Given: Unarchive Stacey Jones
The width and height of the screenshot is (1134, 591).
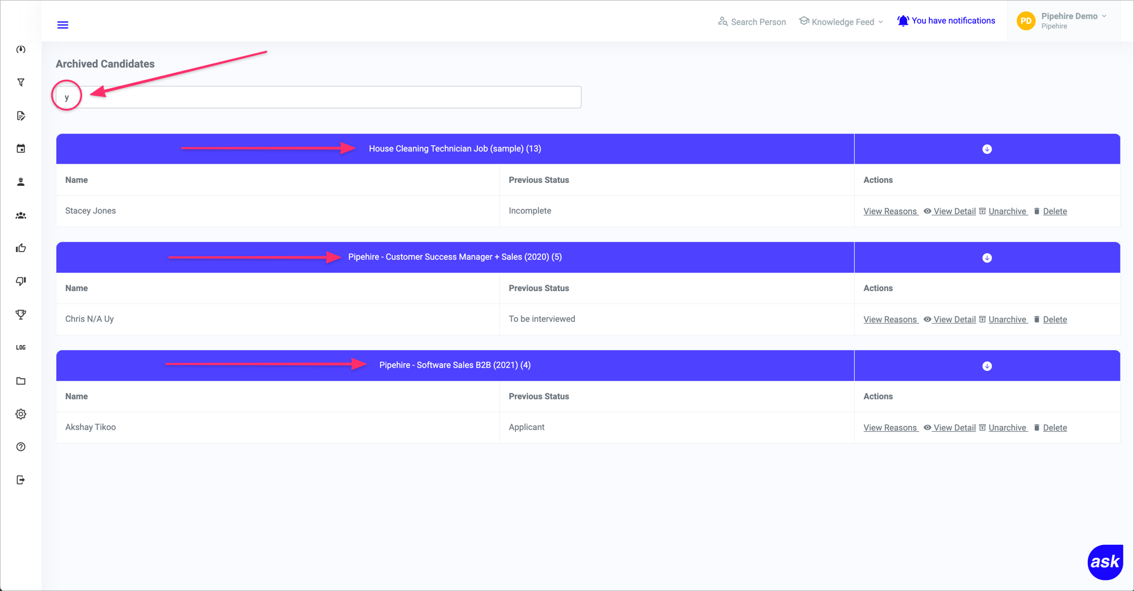Looking at the screenshot, I should (1003, 211).
